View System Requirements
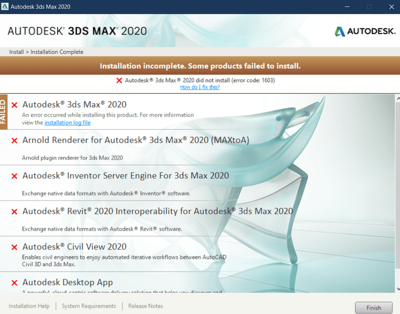This screenshot has width=400, height=314. coord(89,306)
